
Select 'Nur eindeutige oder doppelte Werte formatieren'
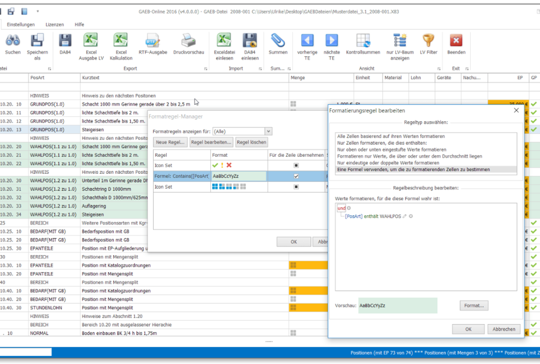pos(388,163)
